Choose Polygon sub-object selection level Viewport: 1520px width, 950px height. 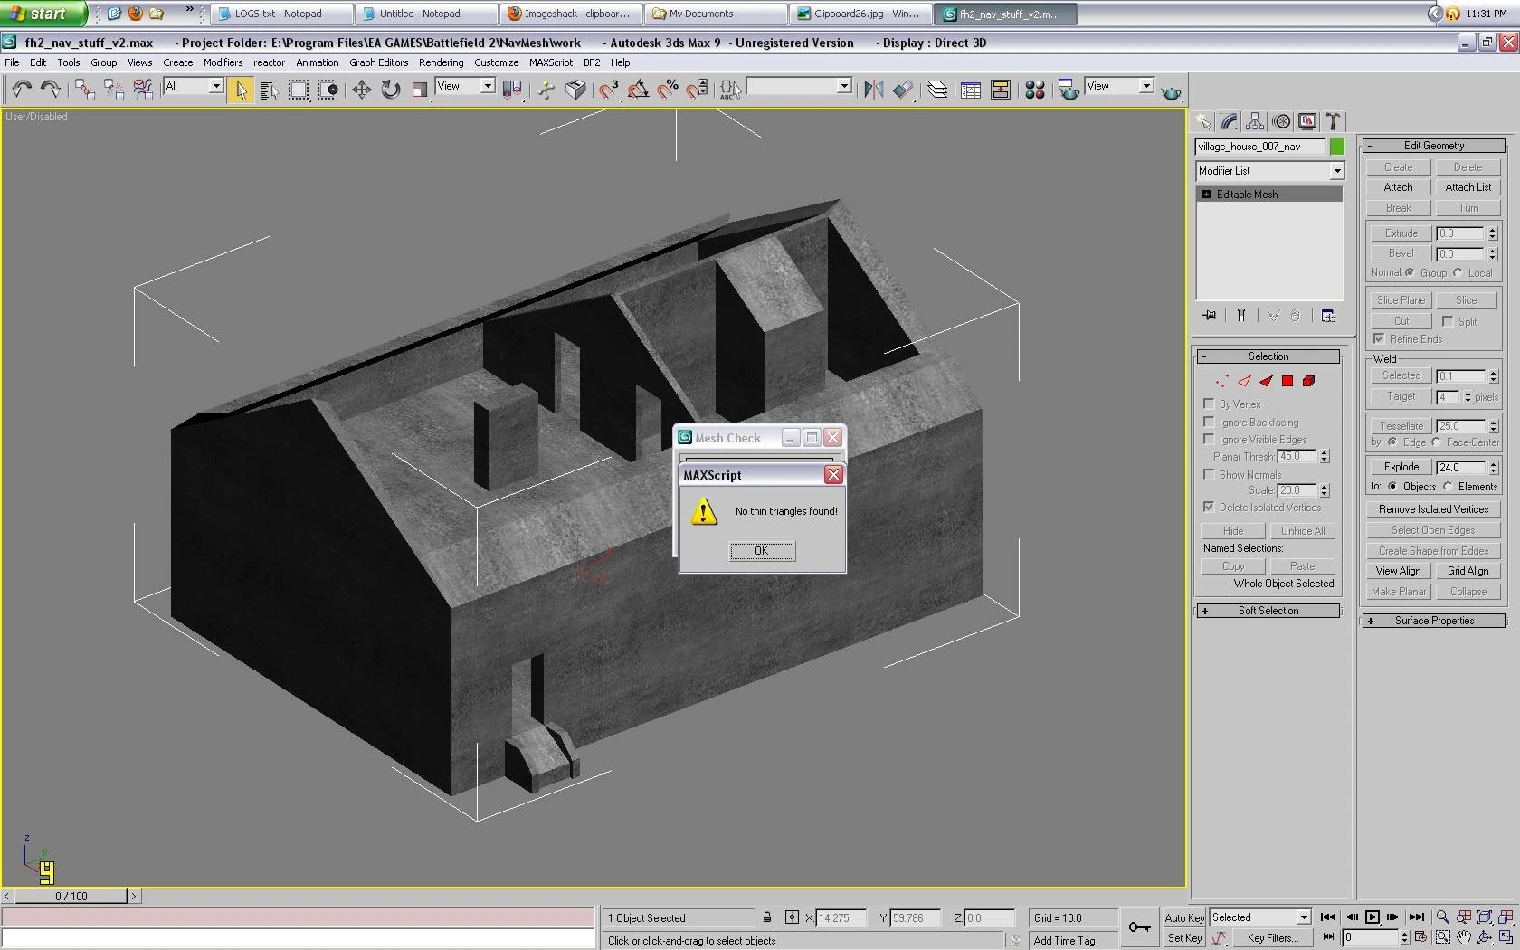coord(1287,381)
